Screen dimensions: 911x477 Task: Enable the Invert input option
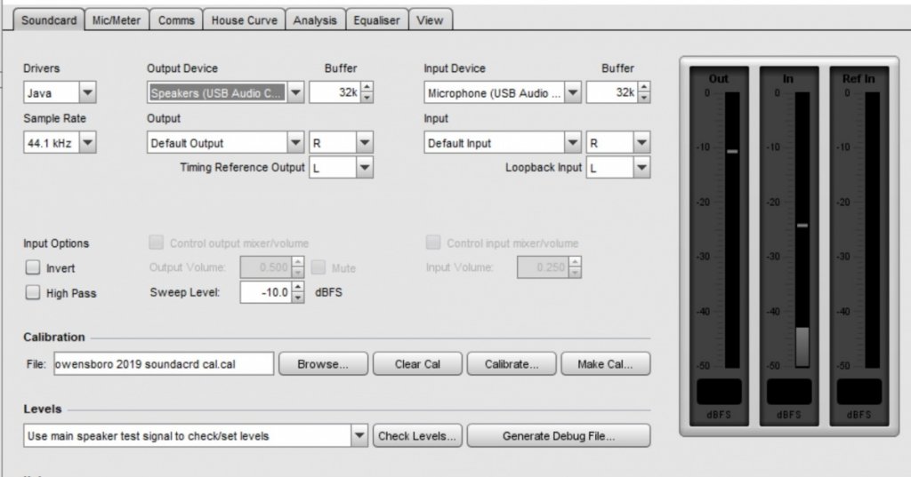click(x=33, y=267)
